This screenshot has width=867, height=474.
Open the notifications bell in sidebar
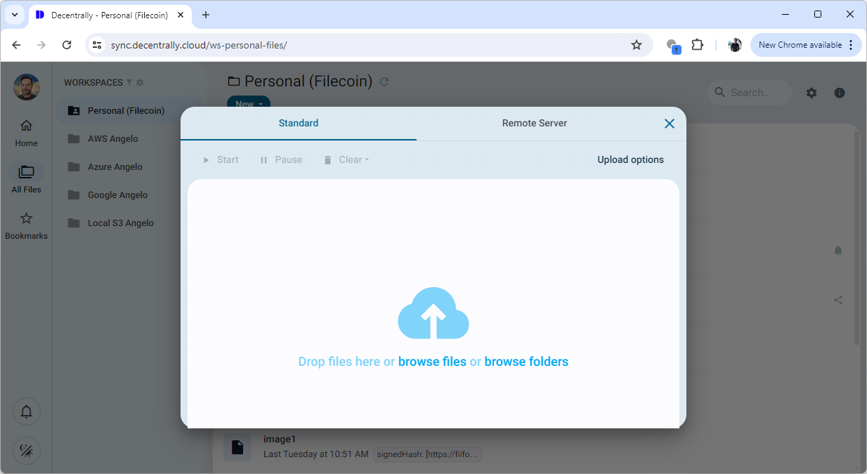pyautogui.click(x=27, y=412)
